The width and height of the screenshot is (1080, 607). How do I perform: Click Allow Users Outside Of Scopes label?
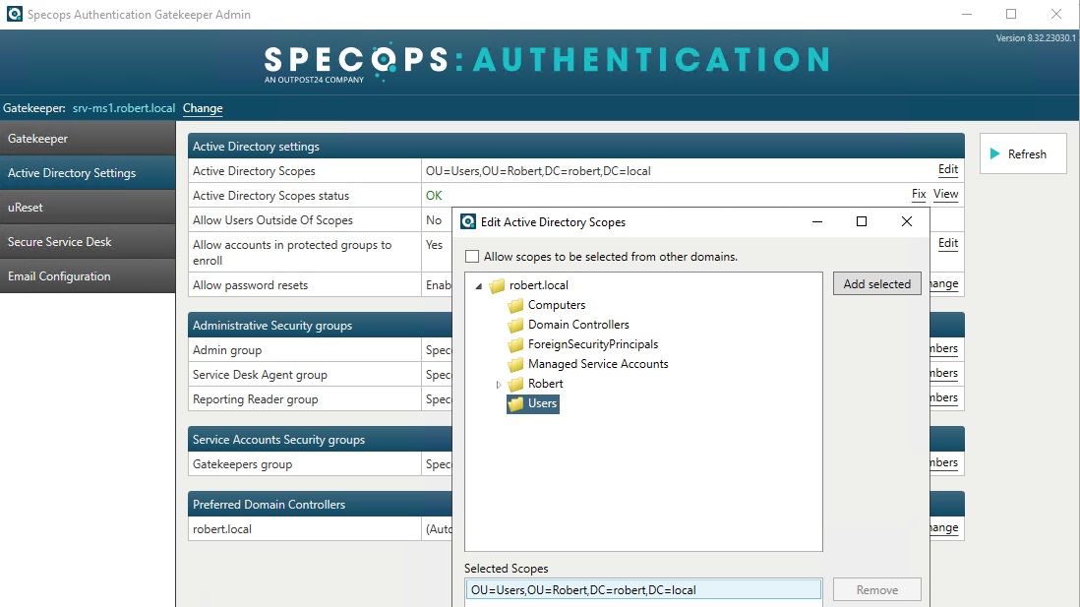(x=272, y=220)
